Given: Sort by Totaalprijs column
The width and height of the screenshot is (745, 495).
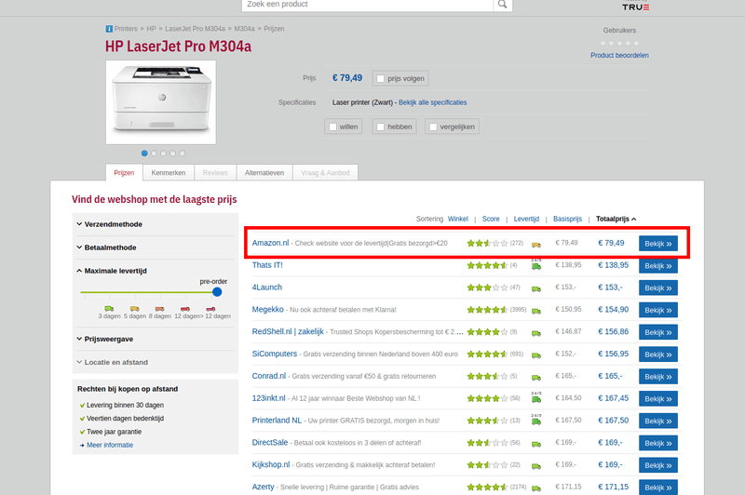Looking at the screenshot, I should click(x=616, y=219).
